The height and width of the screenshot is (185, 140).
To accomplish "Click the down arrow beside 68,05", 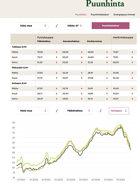I will point(82,52).
